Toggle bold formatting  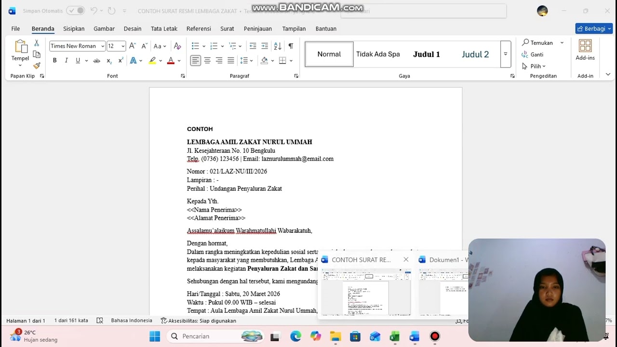[54, 61]
